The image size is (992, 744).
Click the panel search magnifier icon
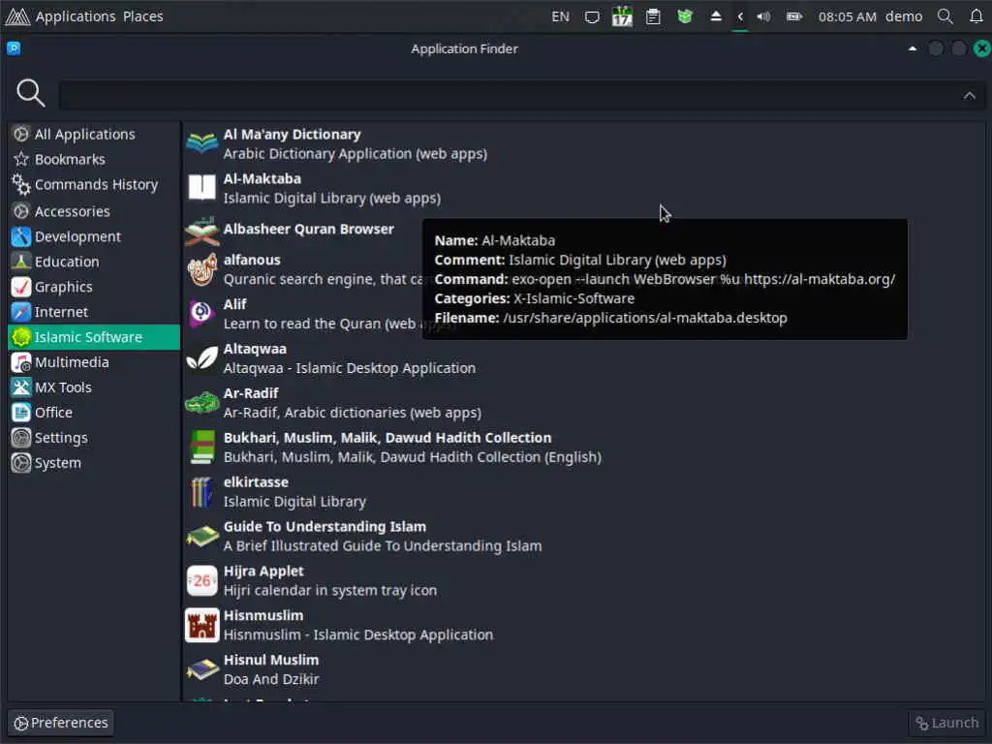click(x=945, y=16)
